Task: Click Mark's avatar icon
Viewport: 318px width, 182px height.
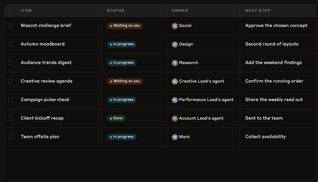Action: [x=175, y=137]
